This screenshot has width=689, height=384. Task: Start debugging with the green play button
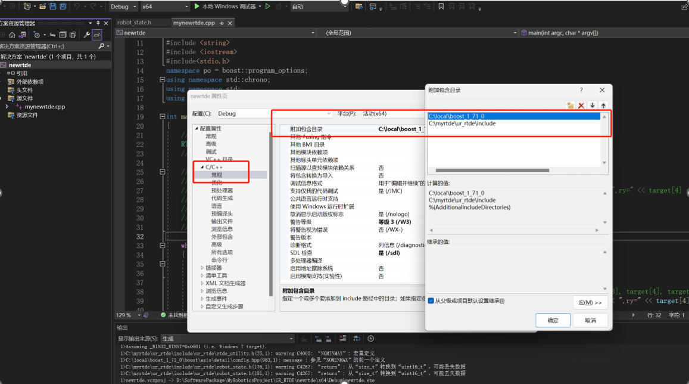(197, 6)
